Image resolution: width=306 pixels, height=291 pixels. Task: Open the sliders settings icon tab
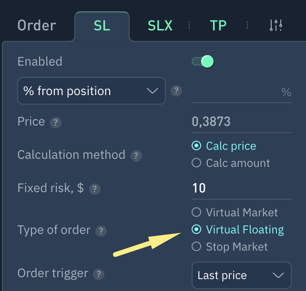[276, 25]
